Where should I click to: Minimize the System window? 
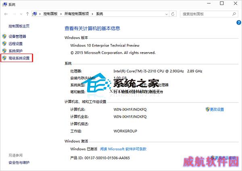(209, 3)
